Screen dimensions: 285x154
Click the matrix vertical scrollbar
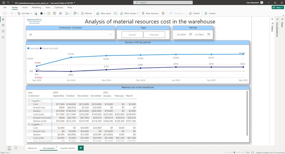(x=247, y=113)
